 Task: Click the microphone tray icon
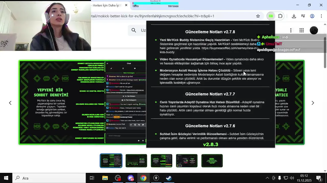click(279, 178)
